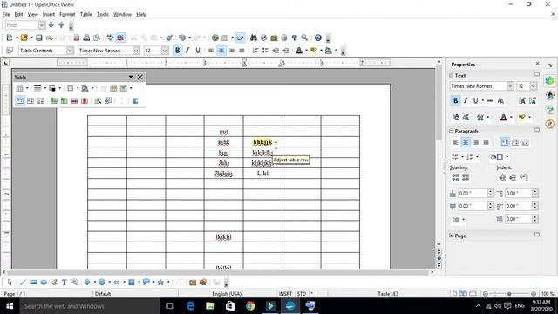This screenshot has height=314, width=558.
Task: Click Merge Cells in Table toolbar
Action: coord(103,88)
